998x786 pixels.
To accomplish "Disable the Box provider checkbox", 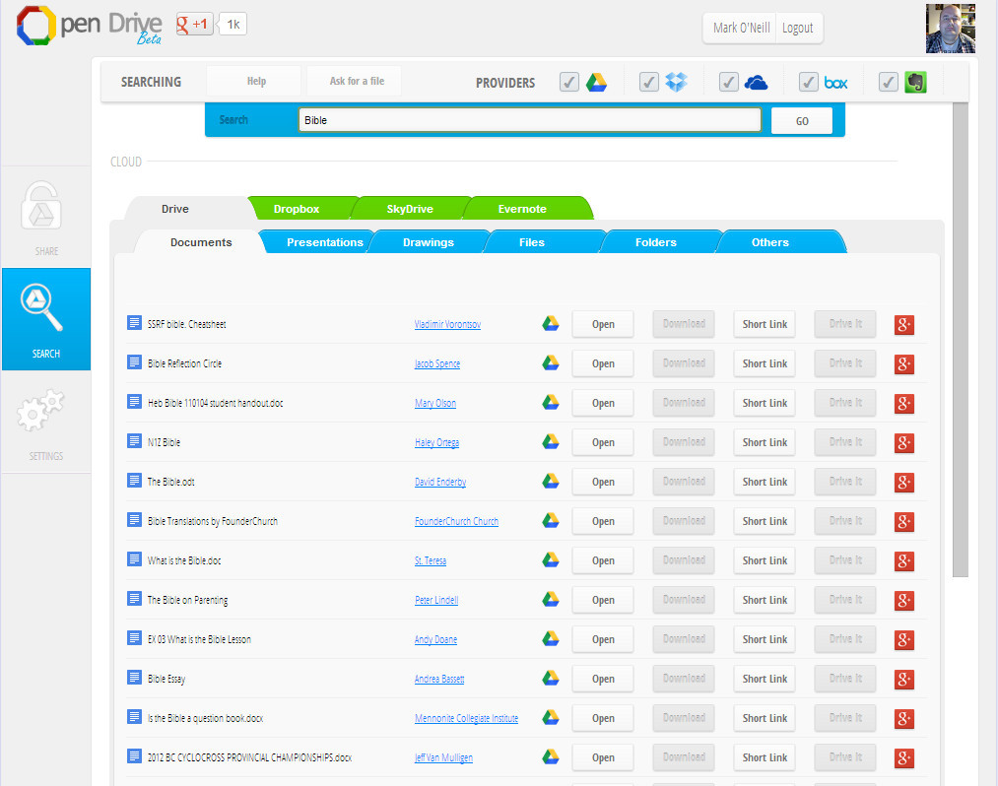I will (808, 83).
